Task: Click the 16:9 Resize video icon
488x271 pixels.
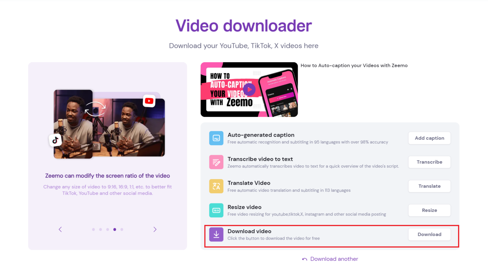Action: (216, 210)
